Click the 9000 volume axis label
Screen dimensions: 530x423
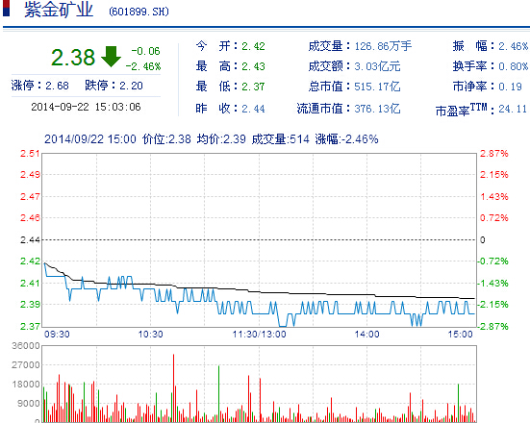pos(29,404)
